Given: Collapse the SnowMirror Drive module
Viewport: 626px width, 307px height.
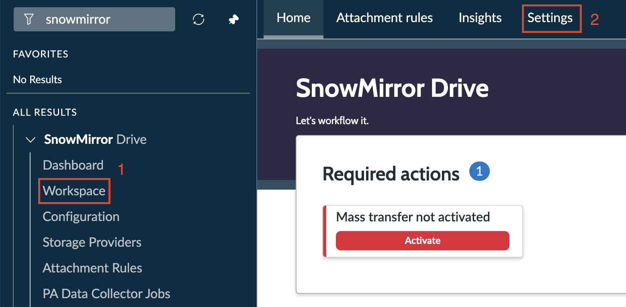Looking at the screenshot, I should click(x=30, y=139).
